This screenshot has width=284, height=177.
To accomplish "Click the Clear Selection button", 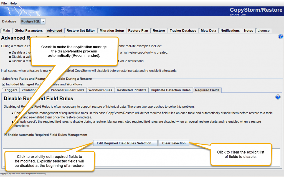I will coord(174,143).
